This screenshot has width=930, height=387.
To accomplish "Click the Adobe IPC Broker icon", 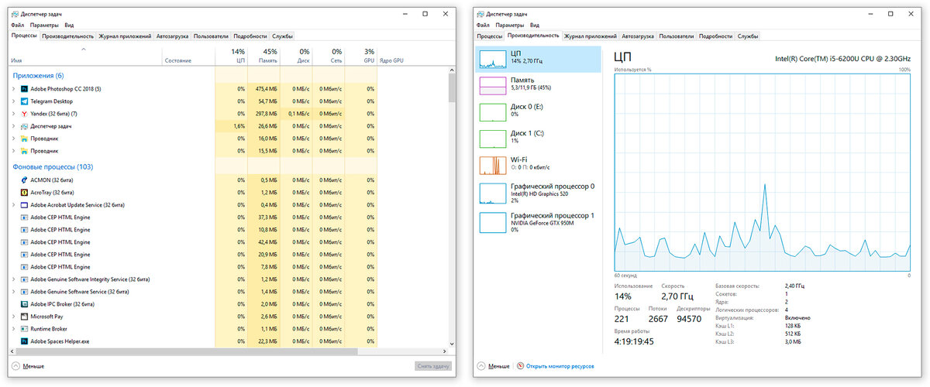I will pos(25,304).
